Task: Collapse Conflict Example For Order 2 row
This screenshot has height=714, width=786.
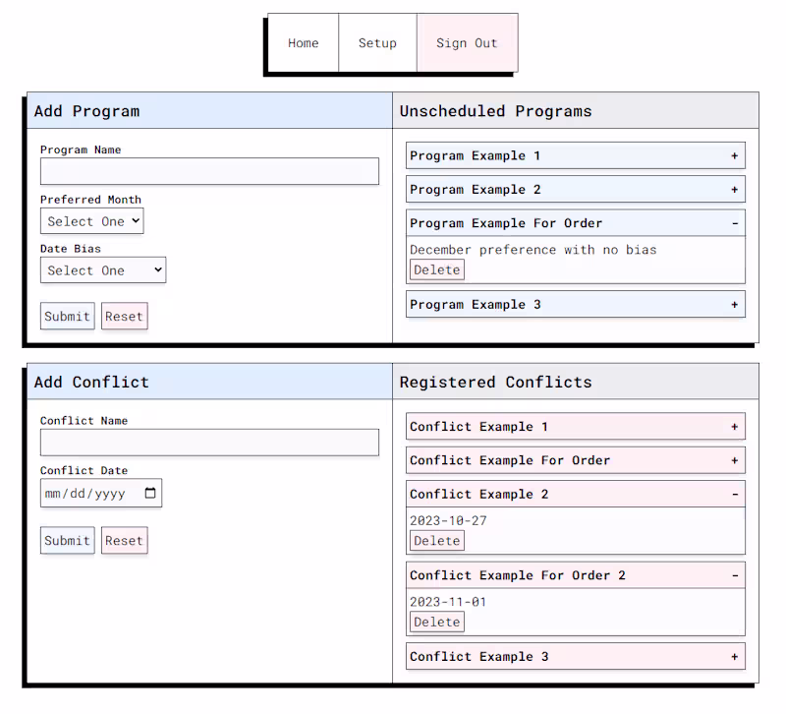Action: coord(576,575)
